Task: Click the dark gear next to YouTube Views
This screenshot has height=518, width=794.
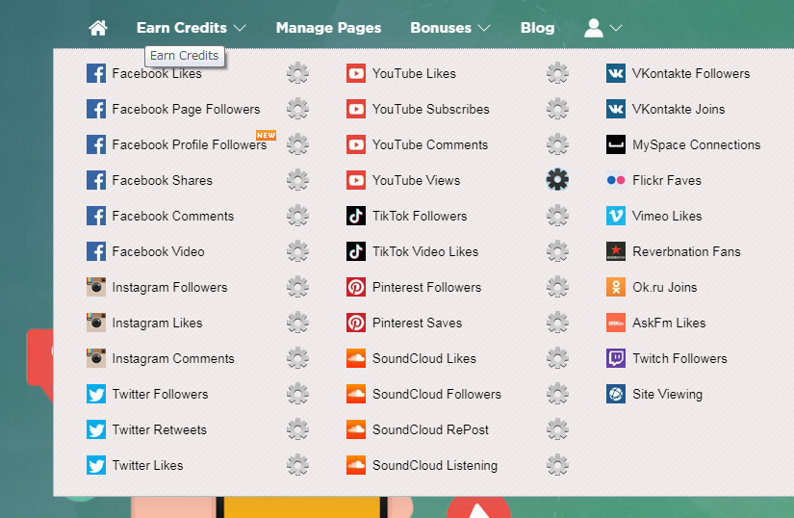Action: coord(557,180)
